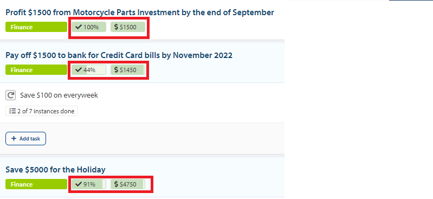This screenshot has width=433, height=199.
Task: Click the Add task button
Action: [x=25, y=138]
